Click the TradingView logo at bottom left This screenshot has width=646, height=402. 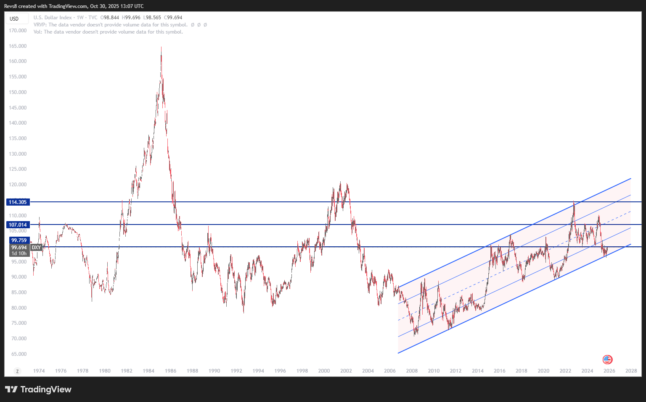pyautogui.click(x=38, y=389)
